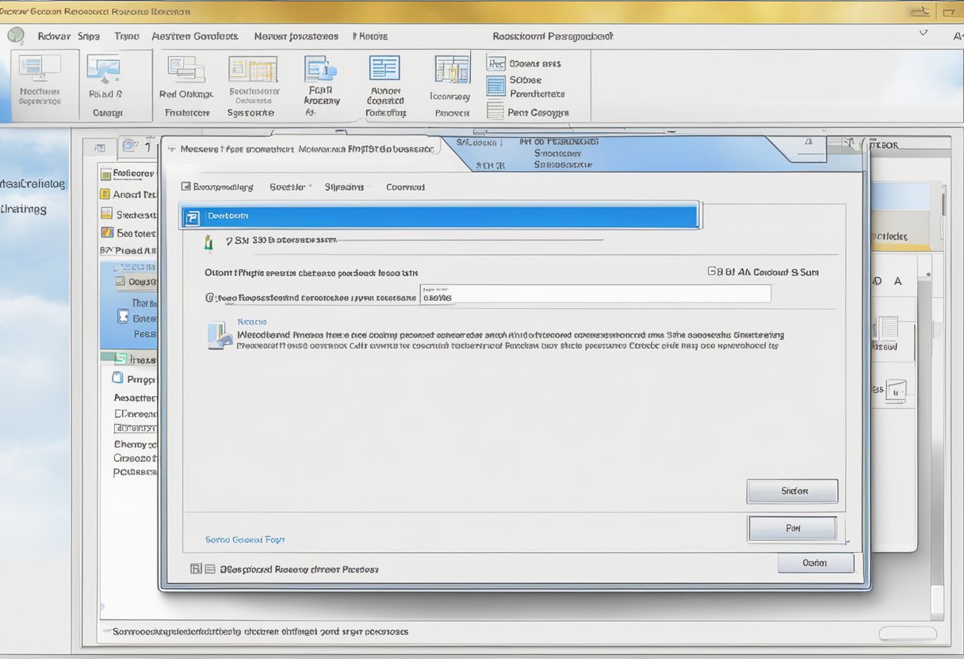The height and width of the screenshot is (659, 964).
Task: Toggle the Becorpmdlarg checkbox in the dialog
Action: 186,187
